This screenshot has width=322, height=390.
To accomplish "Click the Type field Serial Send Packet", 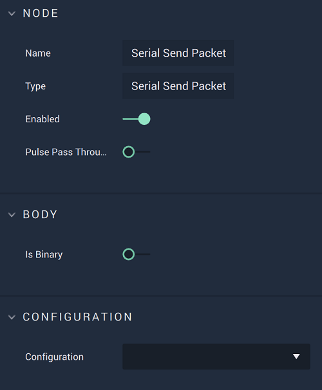I will [x=178, y=86].
